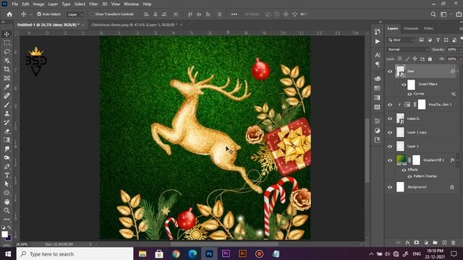Select the Pen tool
This screenshot has height=260, width=463.
tap(7, 167)
